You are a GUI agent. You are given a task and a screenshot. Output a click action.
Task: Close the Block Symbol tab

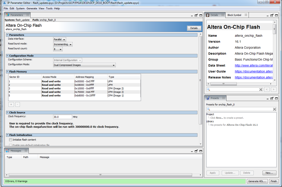(x=246, y=15)
